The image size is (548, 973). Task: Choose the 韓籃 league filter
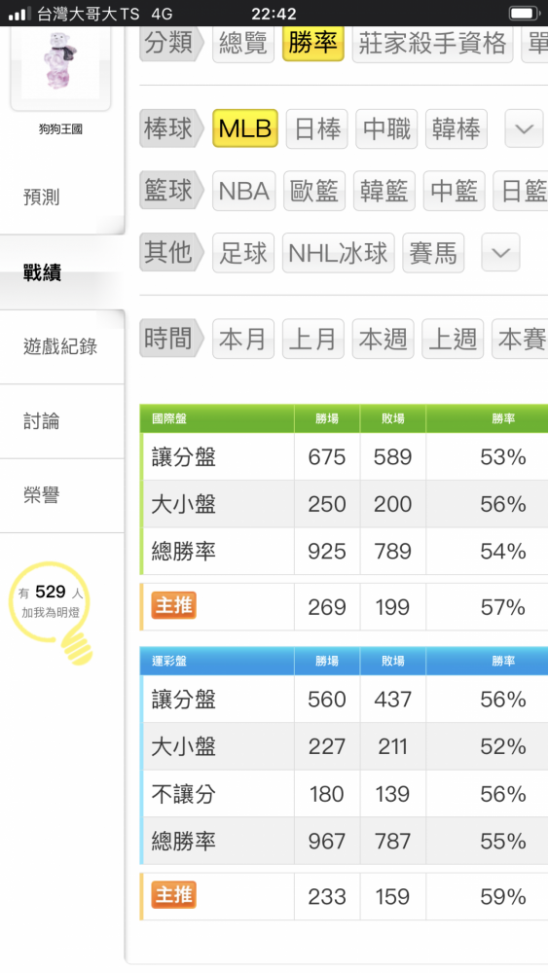pos(384,191)
